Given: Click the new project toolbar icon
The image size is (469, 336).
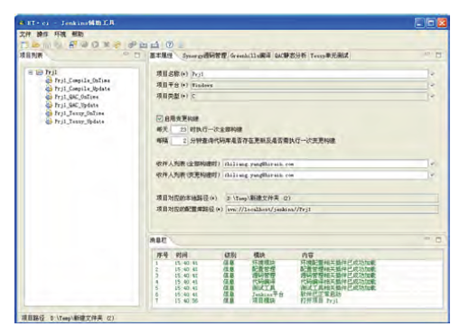Looking at the screenshot, I should point(24,45).
